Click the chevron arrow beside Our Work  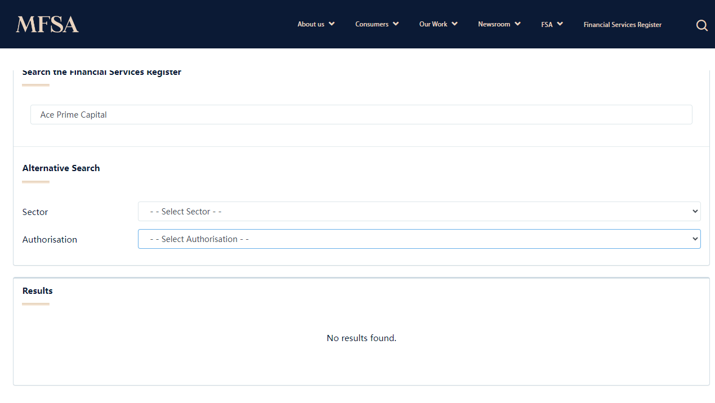point(454,24)
